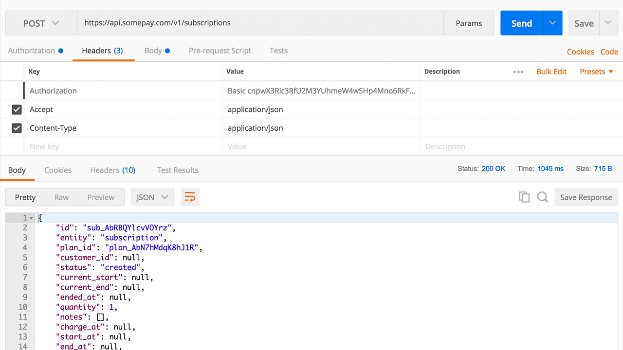
Task: Switch to Preview view mode
Action: [x=101, y=197]
